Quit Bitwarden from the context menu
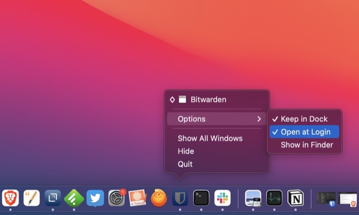Screen dimensions: 359x215 pyautogui.click(x=185, y=164)
